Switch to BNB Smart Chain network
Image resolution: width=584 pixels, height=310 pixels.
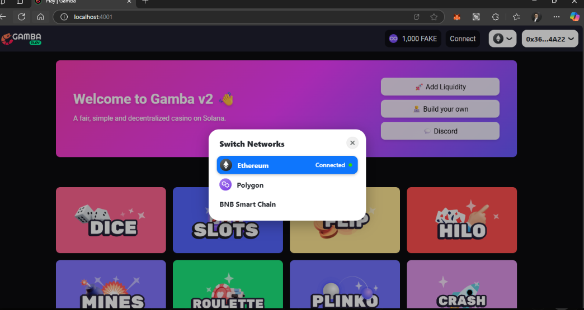tap(287, 204)
